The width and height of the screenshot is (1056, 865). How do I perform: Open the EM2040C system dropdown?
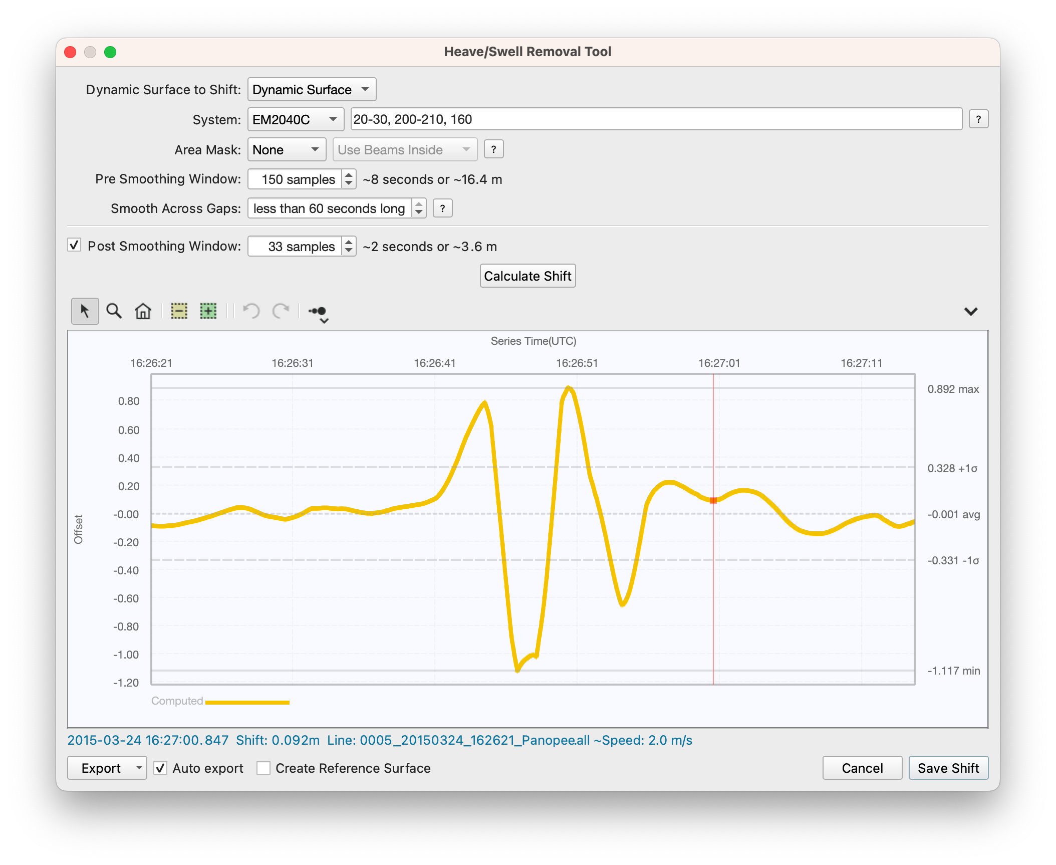(x=296, y=120)
